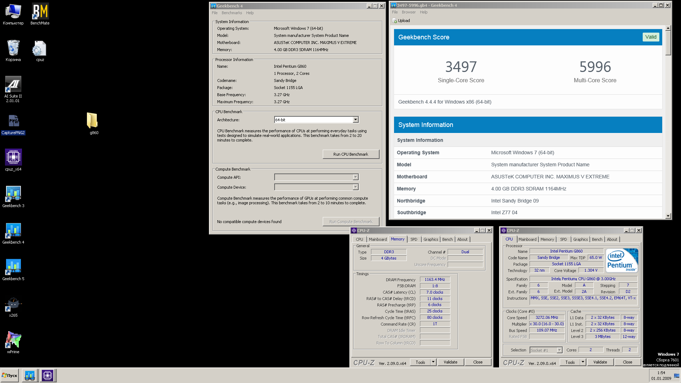Open Help menu in Geekbench 4 window

tap(250, 13)
